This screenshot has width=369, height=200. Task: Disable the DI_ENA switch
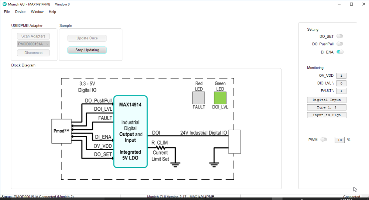[x=339, y=52]
